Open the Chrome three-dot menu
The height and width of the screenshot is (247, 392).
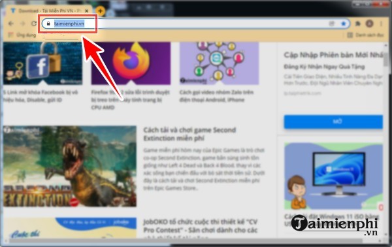click(x=381, y=24)
